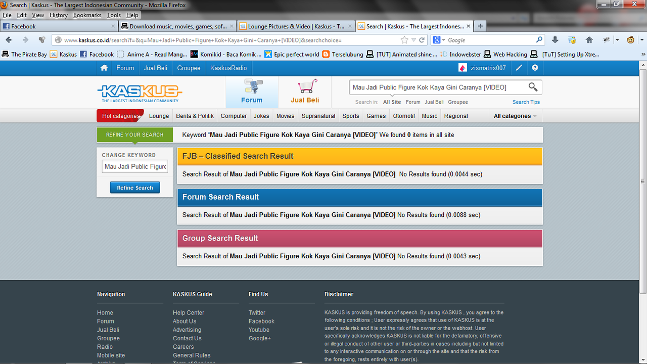The height and width of the screenshot is (364, 647).
Task: Open the Bookmarks menu
Action: click(x=87, y=15)
